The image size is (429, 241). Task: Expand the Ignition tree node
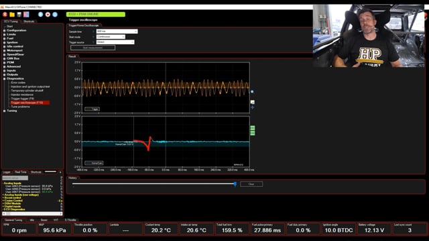[x=5, y=42]
